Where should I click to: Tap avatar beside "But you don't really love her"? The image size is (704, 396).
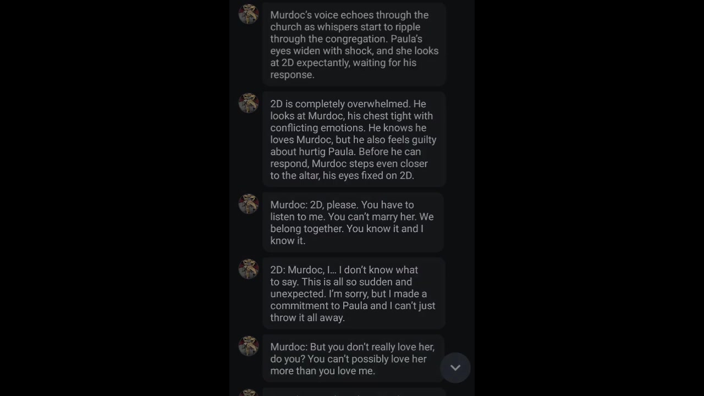249,346
